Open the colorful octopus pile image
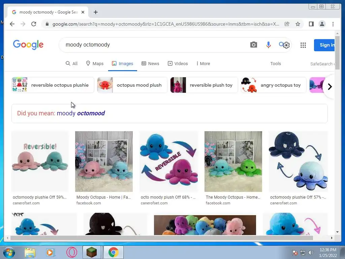The image size is (345, 259). pos(205,225)
